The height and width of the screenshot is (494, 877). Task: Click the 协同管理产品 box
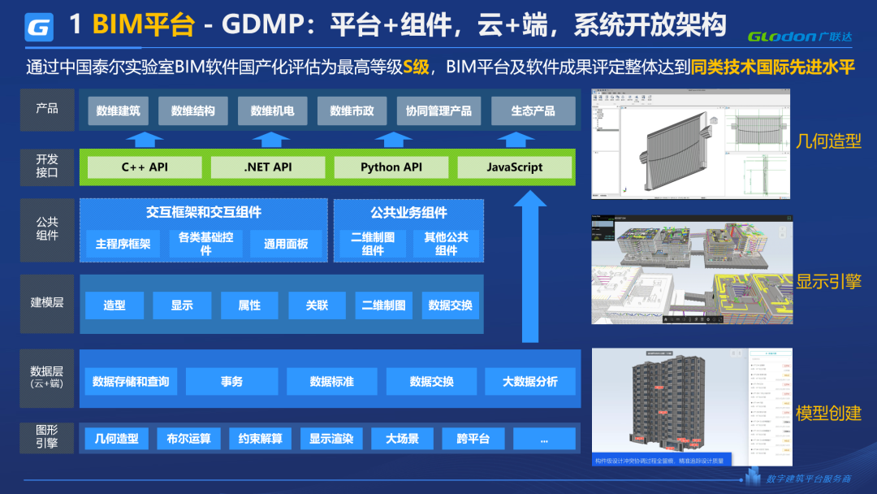pyautogui.click(x=438, y=110)
